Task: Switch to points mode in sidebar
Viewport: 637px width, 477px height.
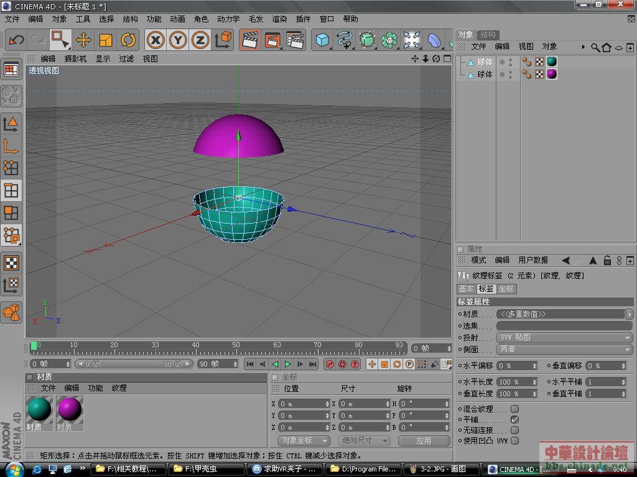Action: coord(11,168)
